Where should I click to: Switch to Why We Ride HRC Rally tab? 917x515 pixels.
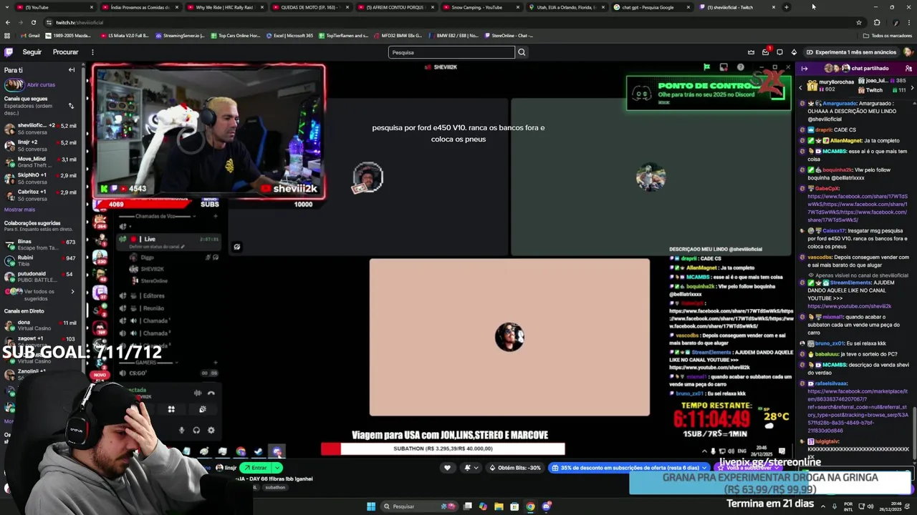coord(224,7)
